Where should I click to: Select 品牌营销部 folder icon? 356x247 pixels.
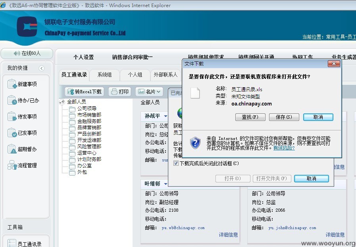tap(72, 128)
